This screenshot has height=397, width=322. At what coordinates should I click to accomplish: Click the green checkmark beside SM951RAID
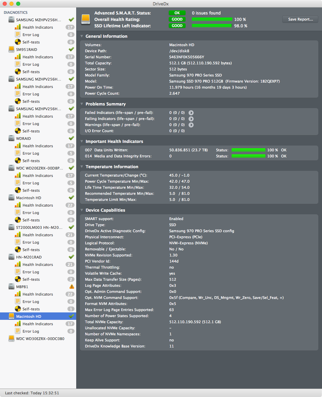click(x=71, y=49)
